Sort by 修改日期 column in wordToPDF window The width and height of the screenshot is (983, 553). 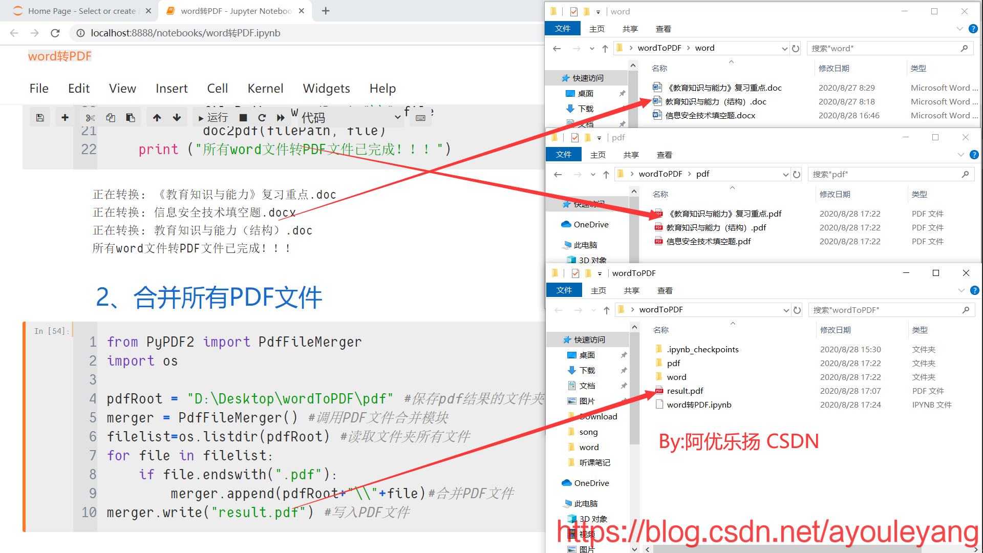coord(835,330)
